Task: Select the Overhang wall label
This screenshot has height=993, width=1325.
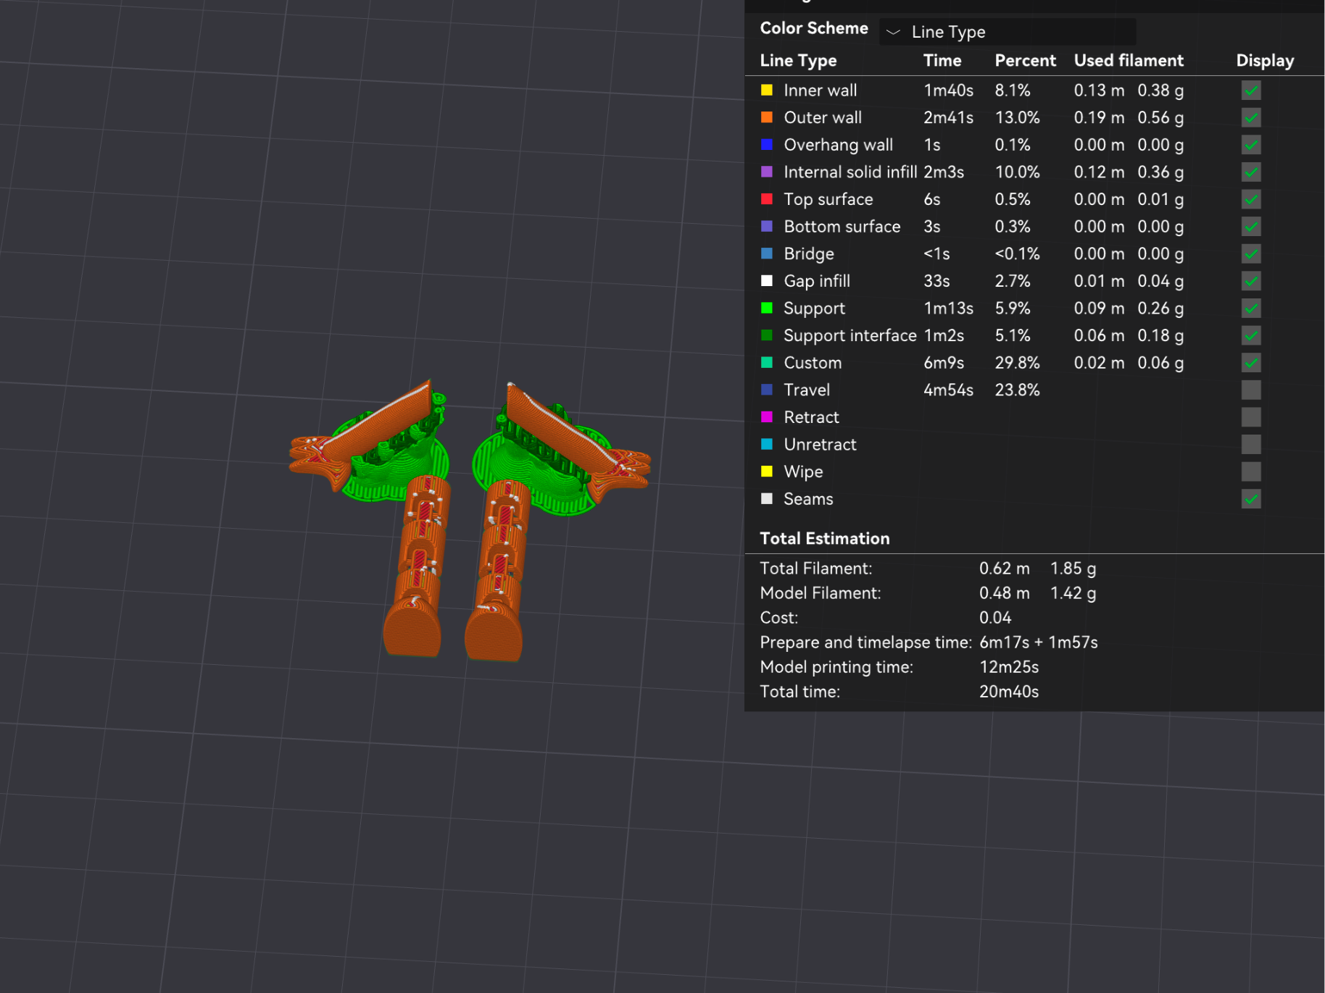Action: click(838, 145)
